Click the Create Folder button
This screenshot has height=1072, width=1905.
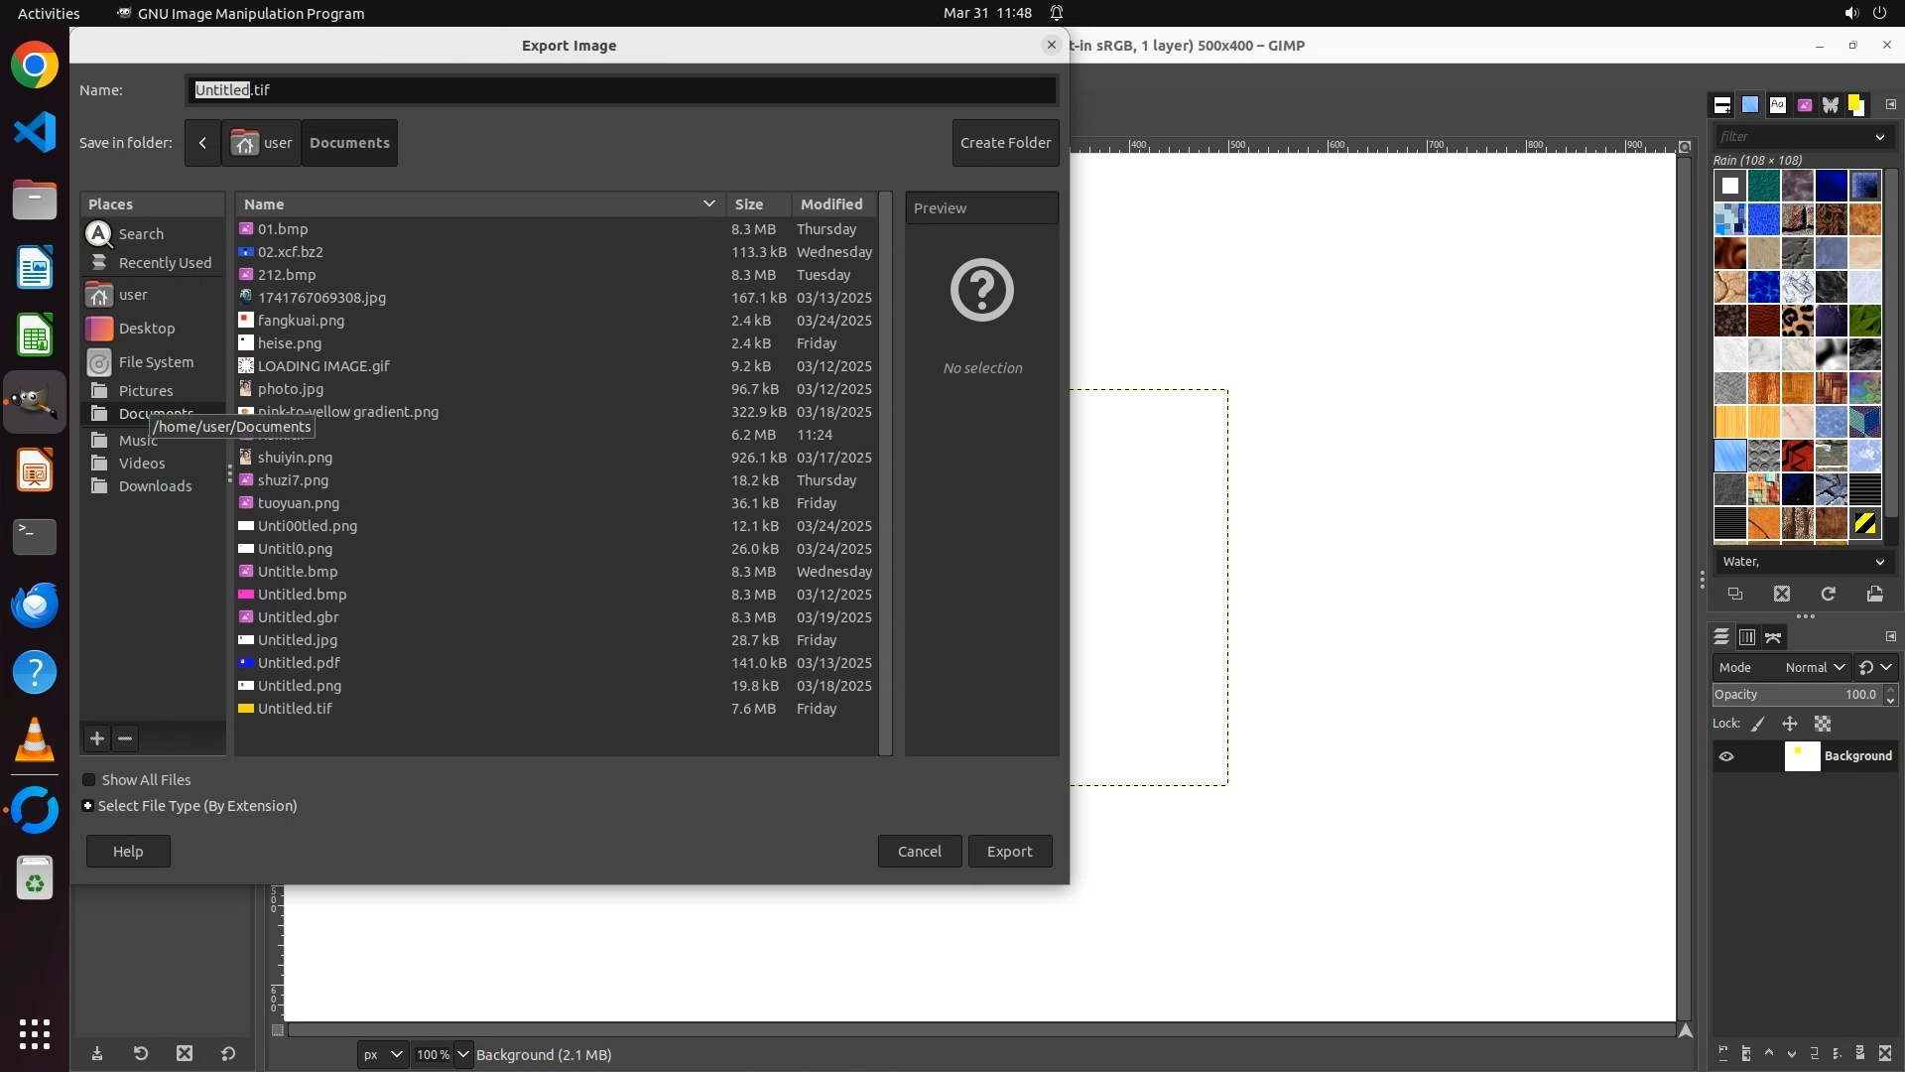point(1005,143)
